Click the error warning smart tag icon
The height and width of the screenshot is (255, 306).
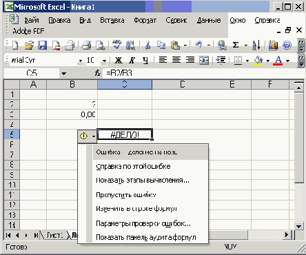pyautogui.click(x=83, y=136)
